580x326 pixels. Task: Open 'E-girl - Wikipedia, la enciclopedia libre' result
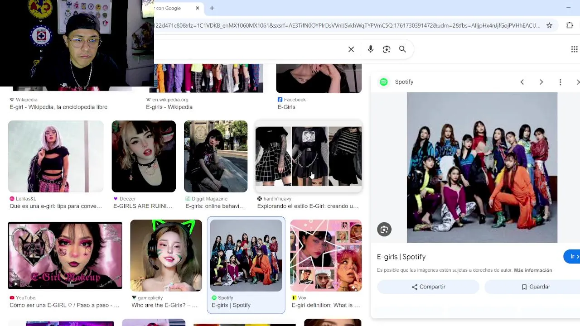point(58,107)
